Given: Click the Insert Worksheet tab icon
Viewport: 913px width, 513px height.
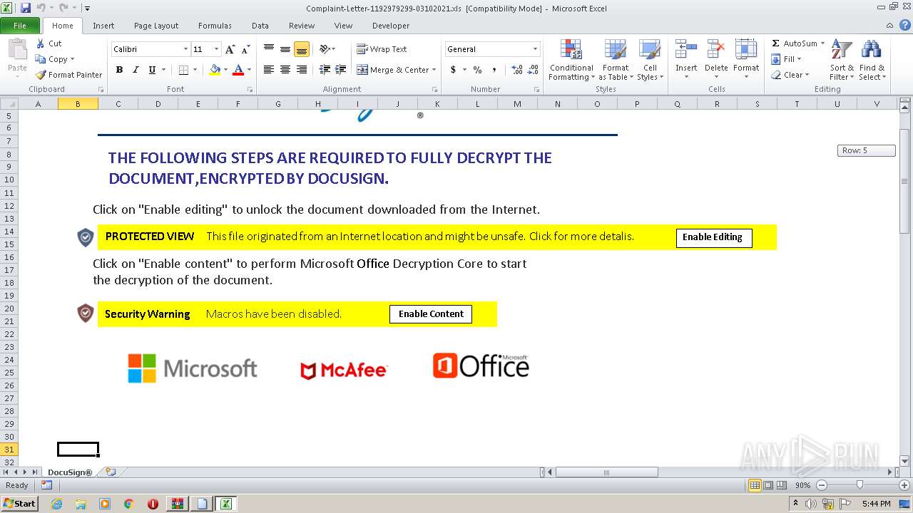Looking at the screenshot, I should point(110,472).
